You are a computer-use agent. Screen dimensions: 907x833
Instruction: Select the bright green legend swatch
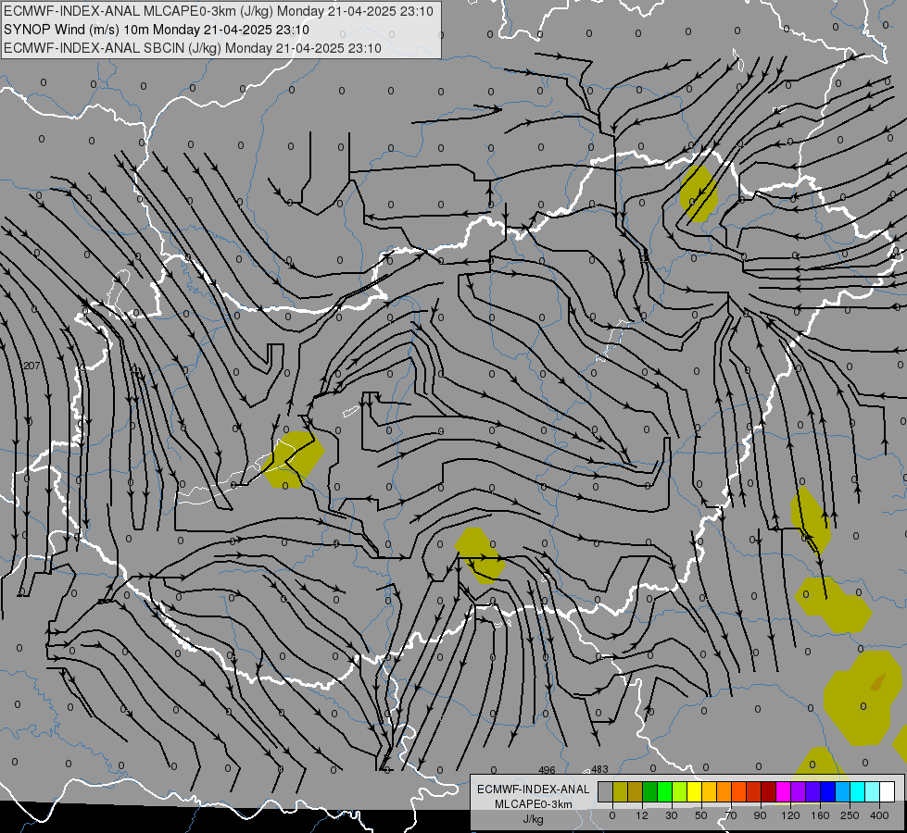click(x=664, y=791)
